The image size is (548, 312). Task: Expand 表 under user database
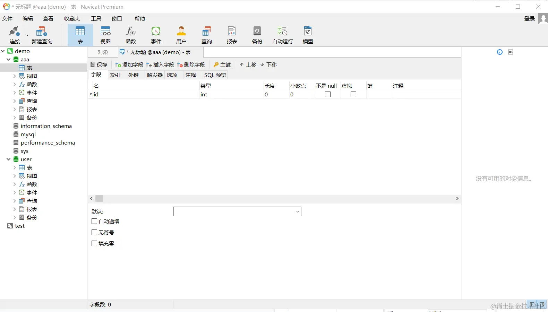pos(15,167)
